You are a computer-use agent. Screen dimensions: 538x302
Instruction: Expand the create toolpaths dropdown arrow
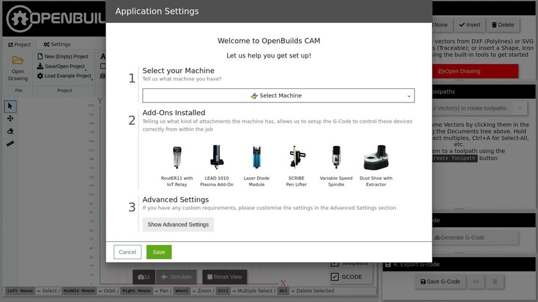[x=520, y=108]
